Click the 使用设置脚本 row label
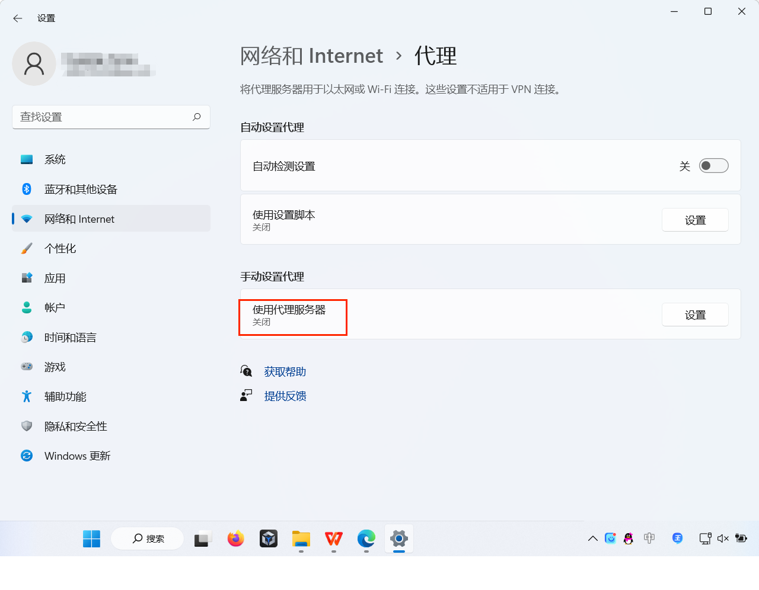This screenshot has width=759, height=590. coord(284,215)
